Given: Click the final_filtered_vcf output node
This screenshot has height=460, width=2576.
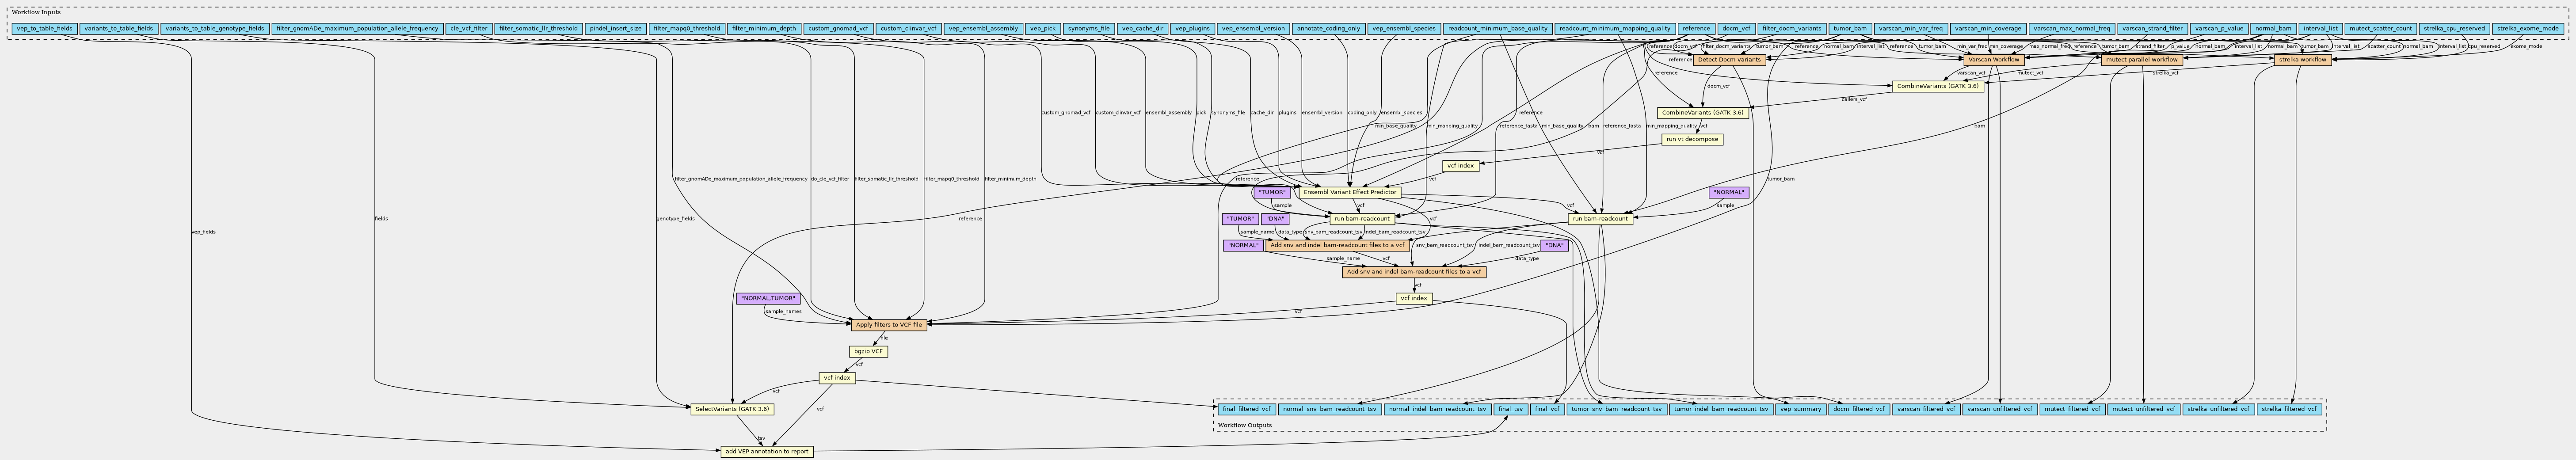Looking at the screenshot, I should [x=1246, y=409].
